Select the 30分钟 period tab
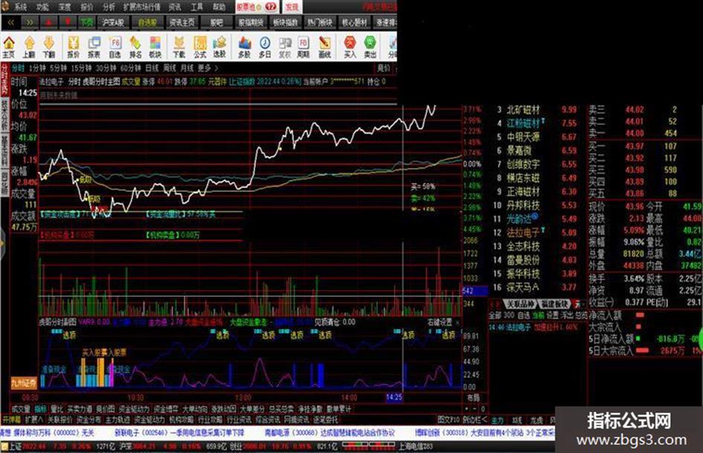 click(106, 68)
